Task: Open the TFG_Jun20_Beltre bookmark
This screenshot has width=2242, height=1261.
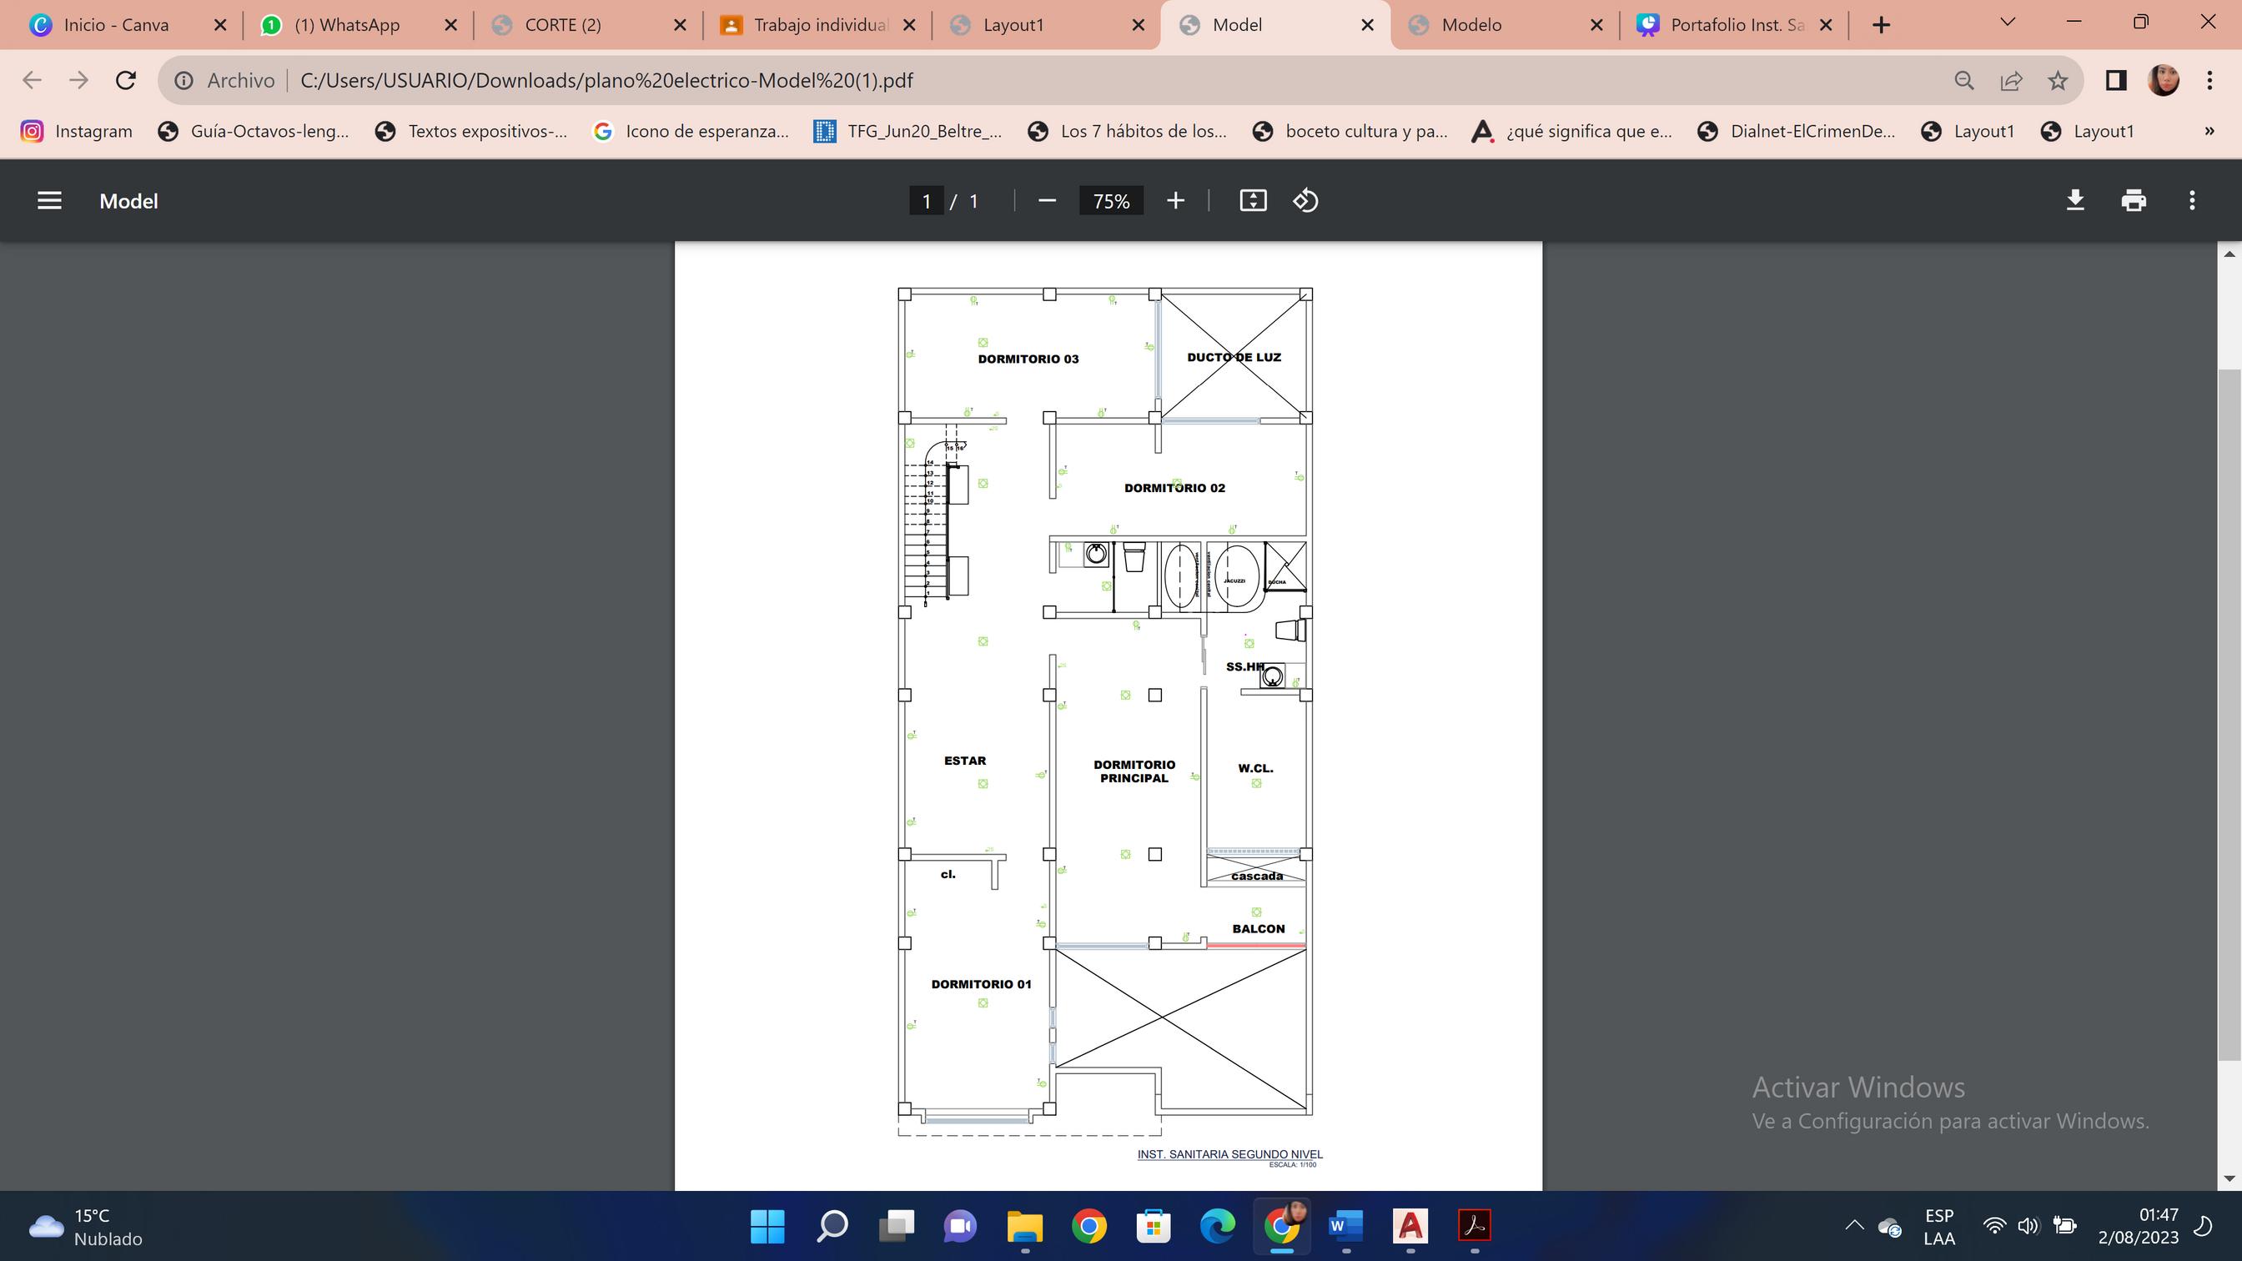Action: (x=907, y=132)
